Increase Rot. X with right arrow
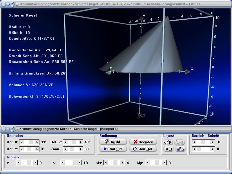 coord(37,142)
